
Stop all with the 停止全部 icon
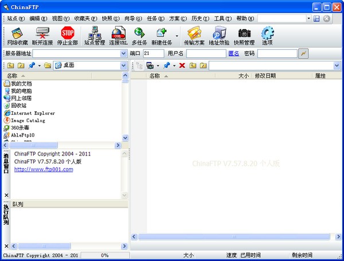(68, 36)
